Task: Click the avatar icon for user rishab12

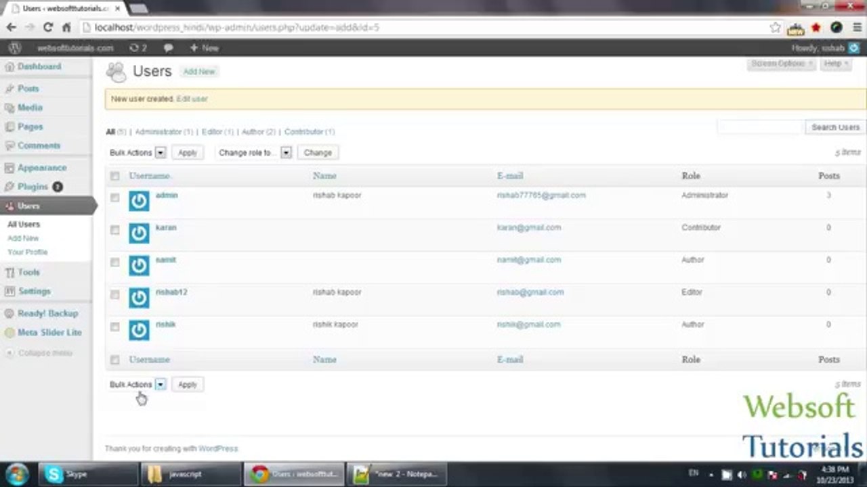Action: (x=139, y=298)
